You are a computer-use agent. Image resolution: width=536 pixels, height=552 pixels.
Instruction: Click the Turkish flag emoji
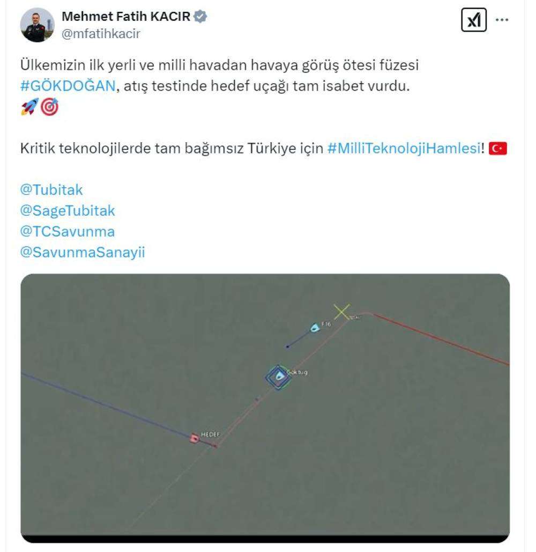coord(497,148)
